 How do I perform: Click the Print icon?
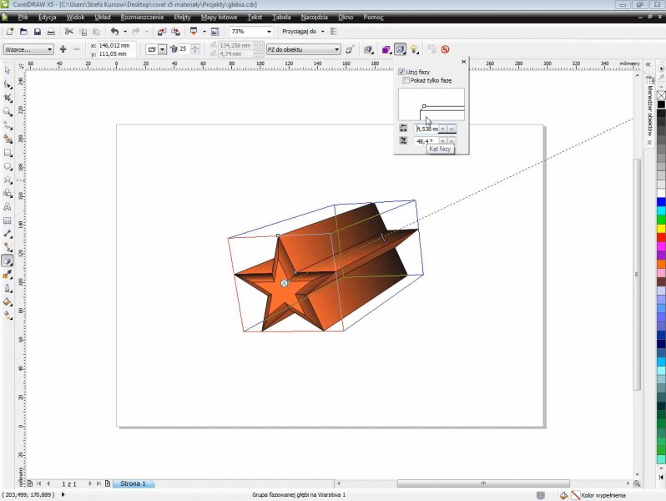[51, 32]
